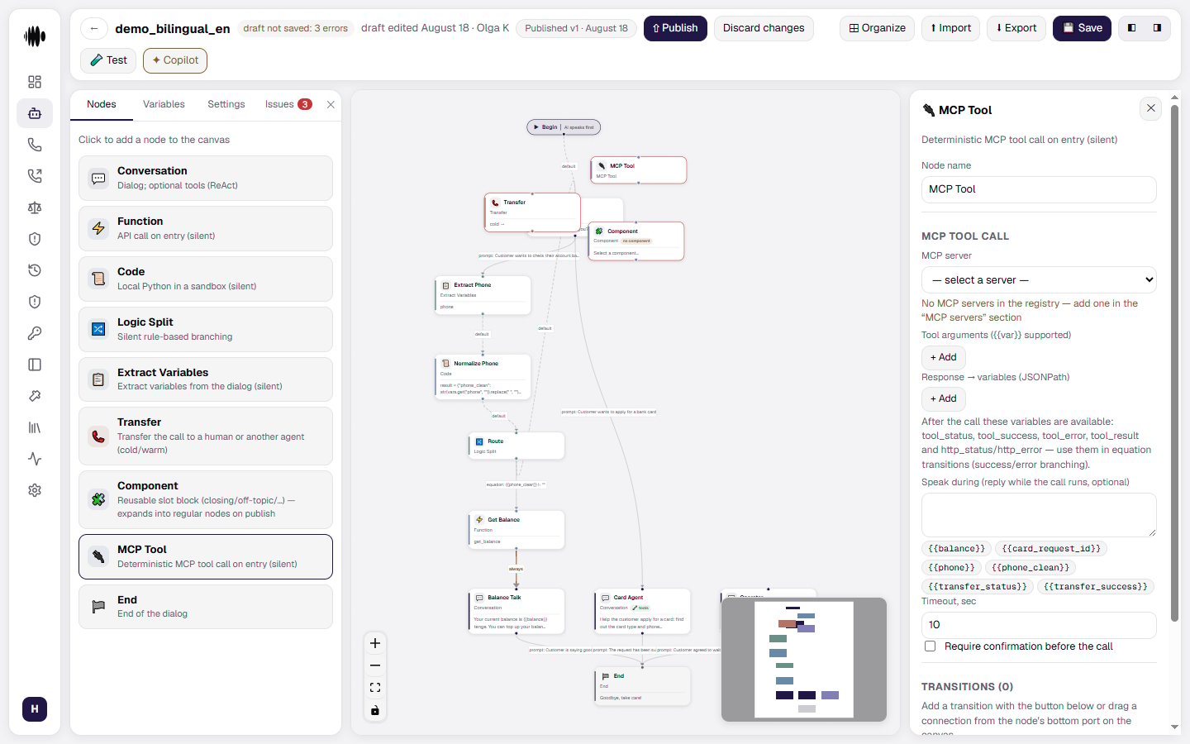Open the balance scales icon in sidebar
1190x744 pixels.
pyautogui.click(x=35, y=207)
